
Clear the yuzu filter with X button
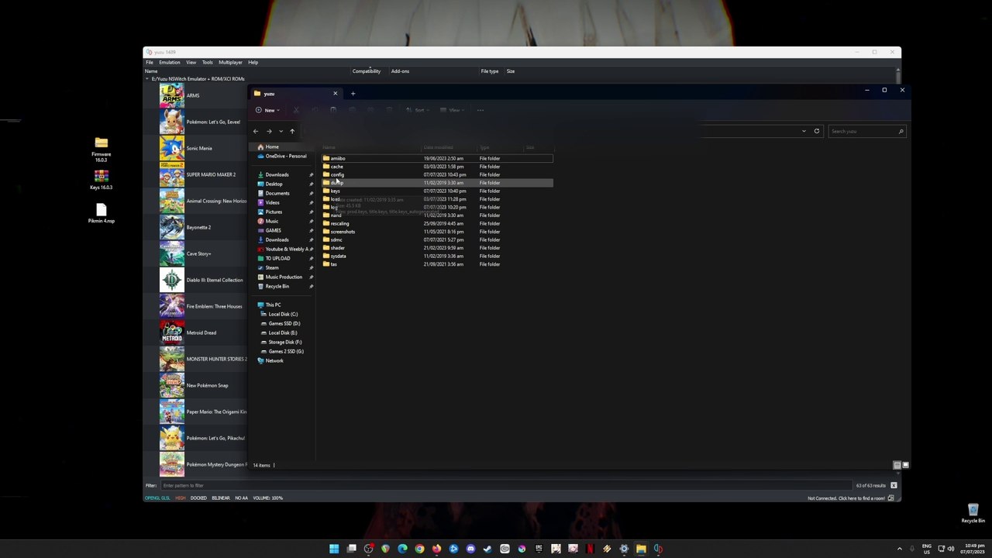tap(894, 485)
